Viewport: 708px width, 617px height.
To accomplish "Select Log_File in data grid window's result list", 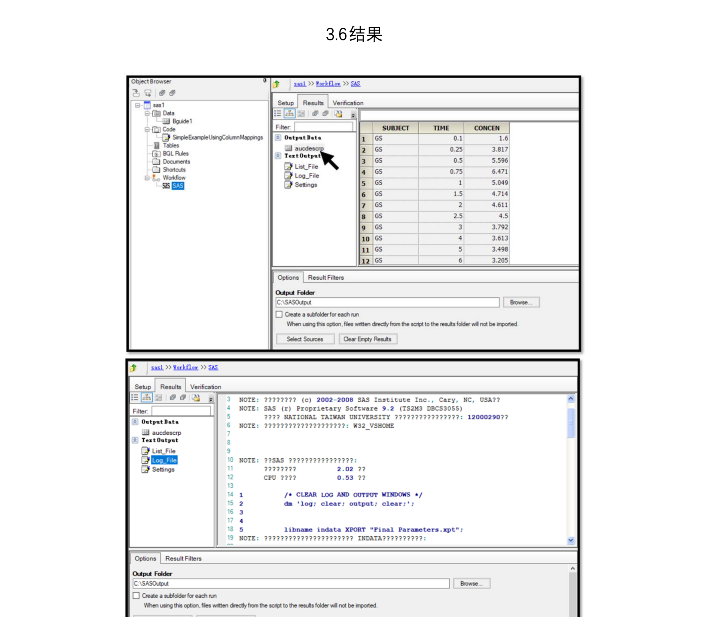I will [307, 176].
